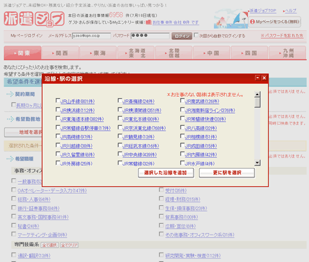Open the JR八高線 link
Screen dimensions: 309x262
pos(201,128)
